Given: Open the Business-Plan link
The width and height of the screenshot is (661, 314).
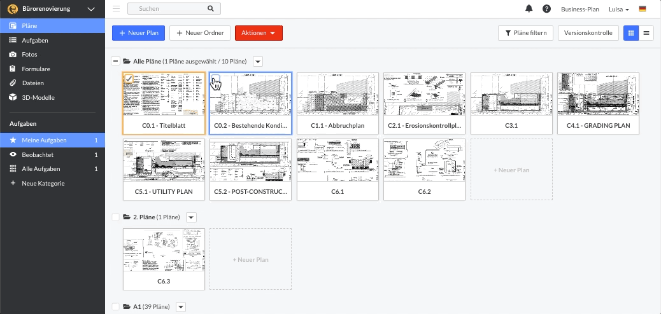Looking at the screenshot, I should [580, 10].
